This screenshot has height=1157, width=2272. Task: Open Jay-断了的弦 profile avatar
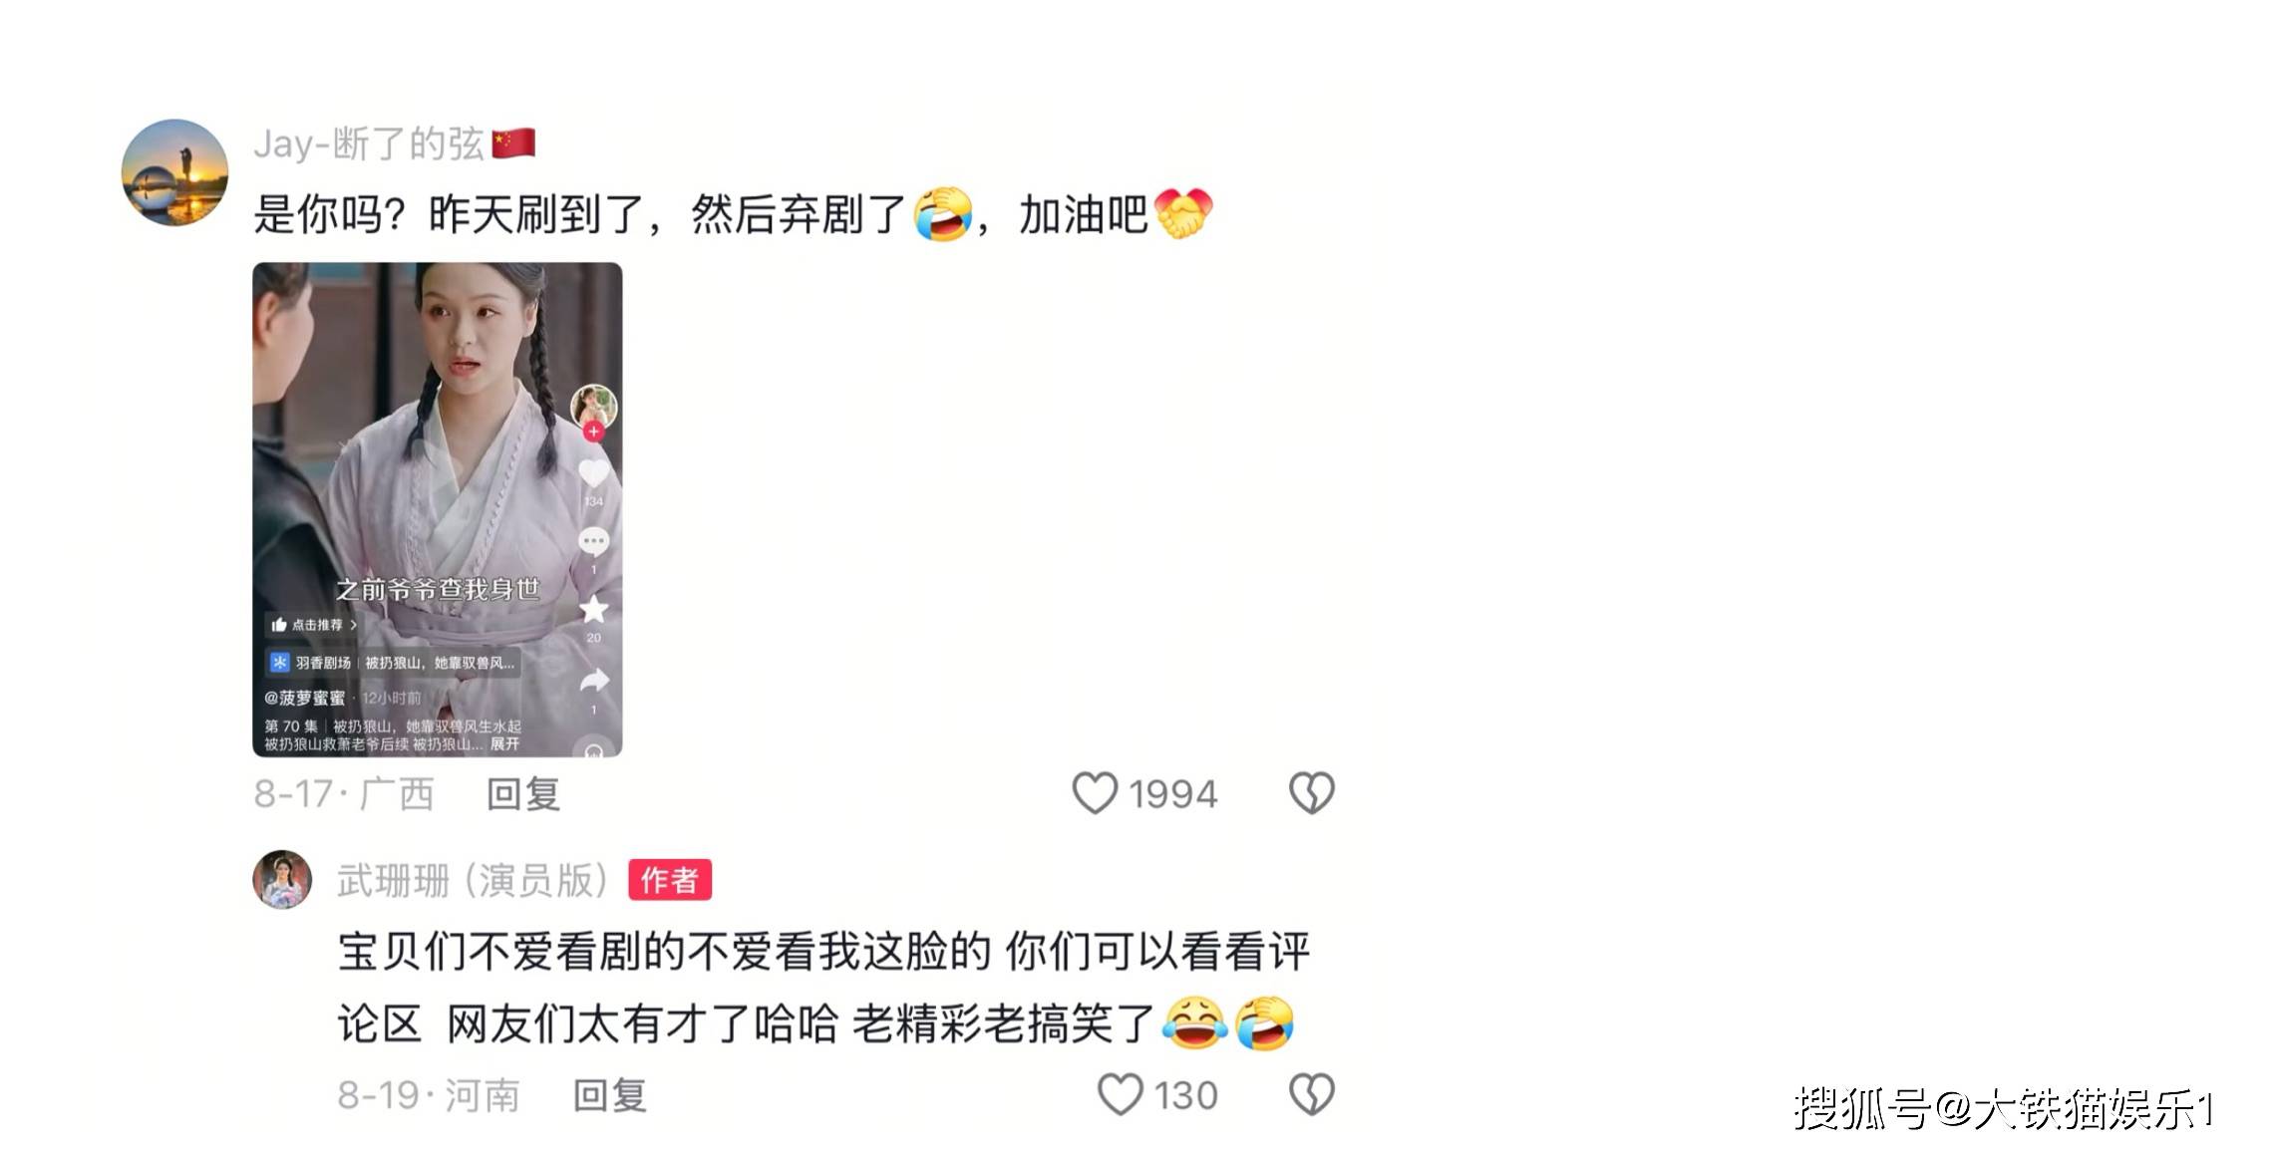pos(174,172)
